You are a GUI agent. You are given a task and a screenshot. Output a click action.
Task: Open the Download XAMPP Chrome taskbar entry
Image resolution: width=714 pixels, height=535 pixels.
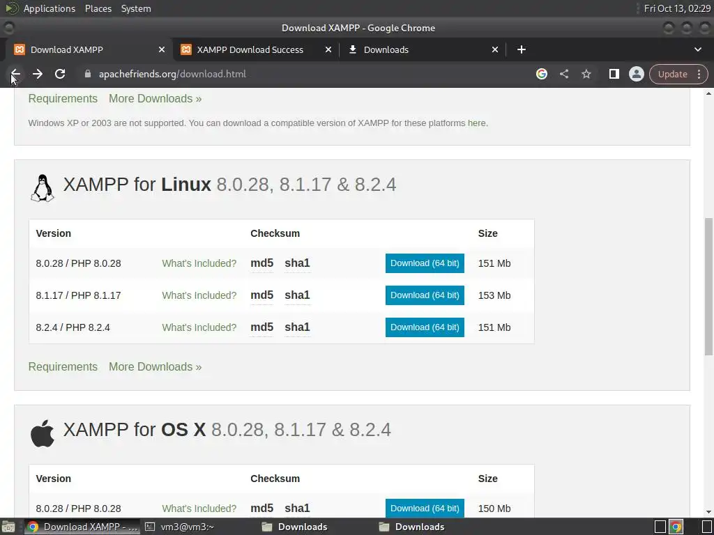pos(82,527)
